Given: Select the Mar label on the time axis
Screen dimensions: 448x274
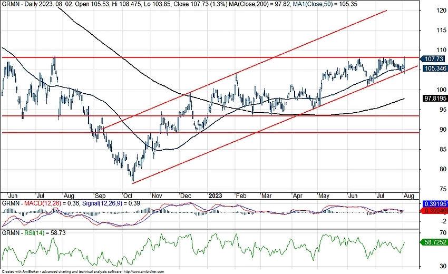Looking at the screenshot, I should [x=268, y=194].
